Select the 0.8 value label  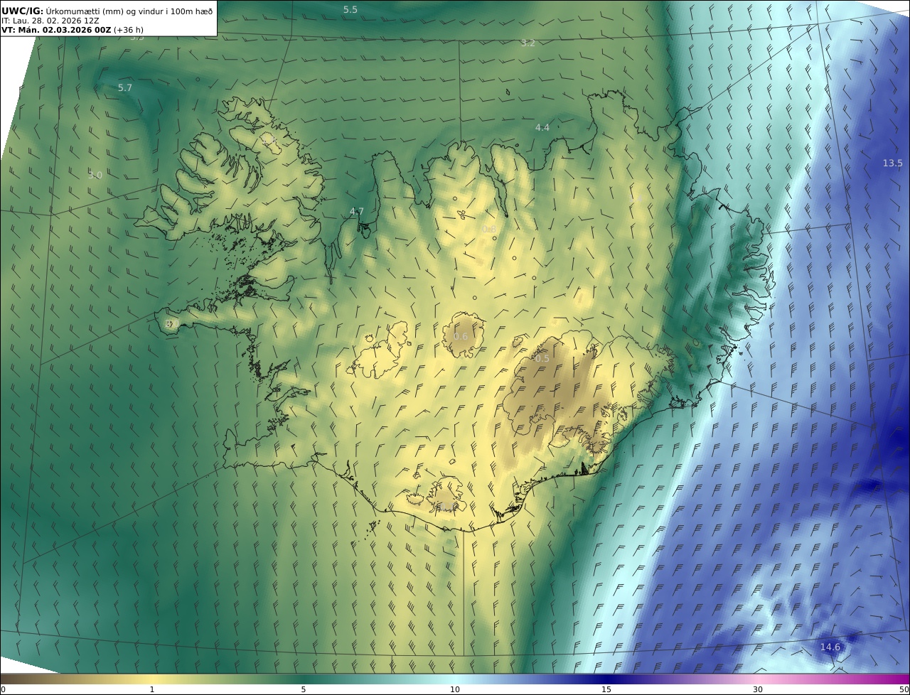[x=489, y=230]
